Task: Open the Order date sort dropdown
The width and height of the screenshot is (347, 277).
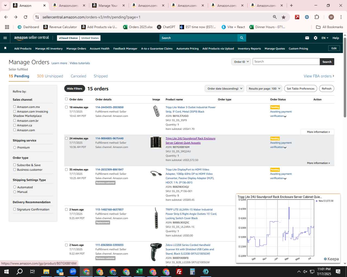Action: [x=224, y=88]
